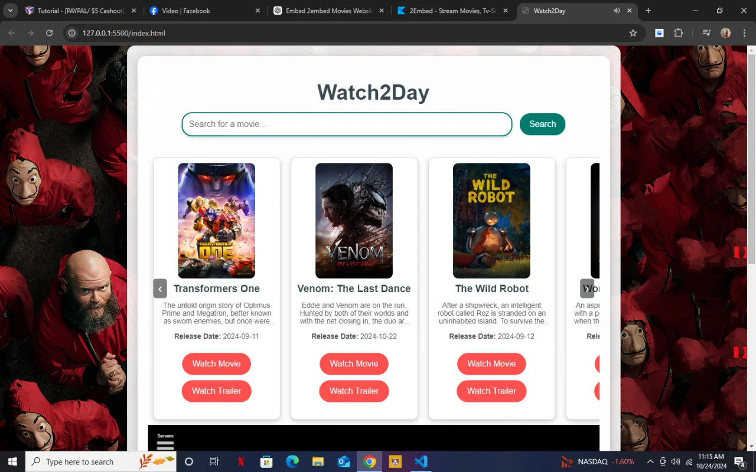
Task: Click Watch Trailer for Venom: The Last Dance
Action: (354, 391)
